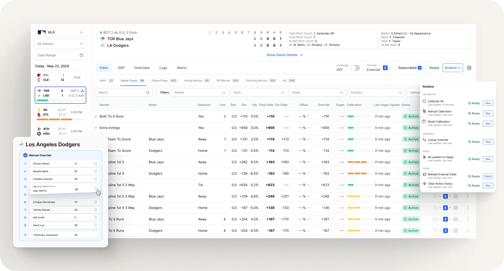Click the search magnifier icon

(148, 93)
